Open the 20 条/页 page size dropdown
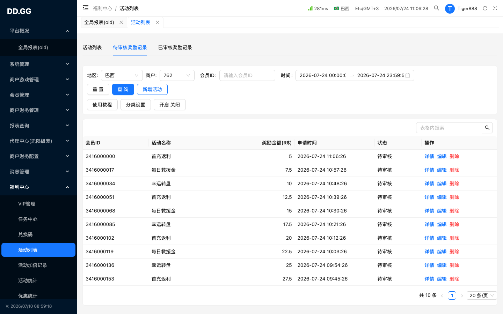 pos(482,296)
